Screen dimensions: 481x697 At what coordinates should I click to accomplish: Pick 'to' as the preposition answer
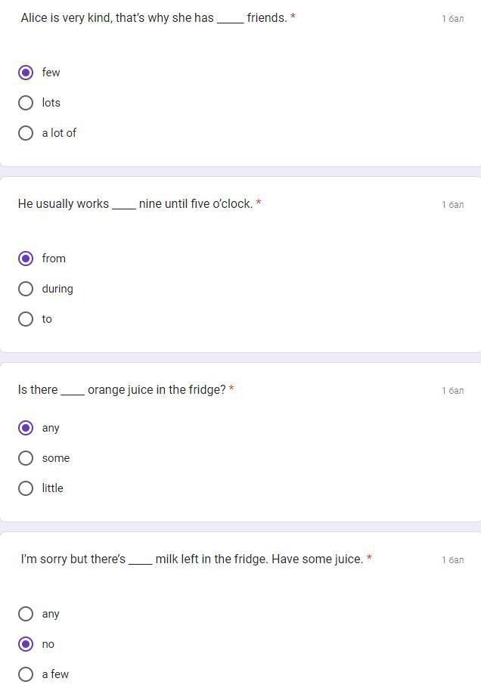26,319
